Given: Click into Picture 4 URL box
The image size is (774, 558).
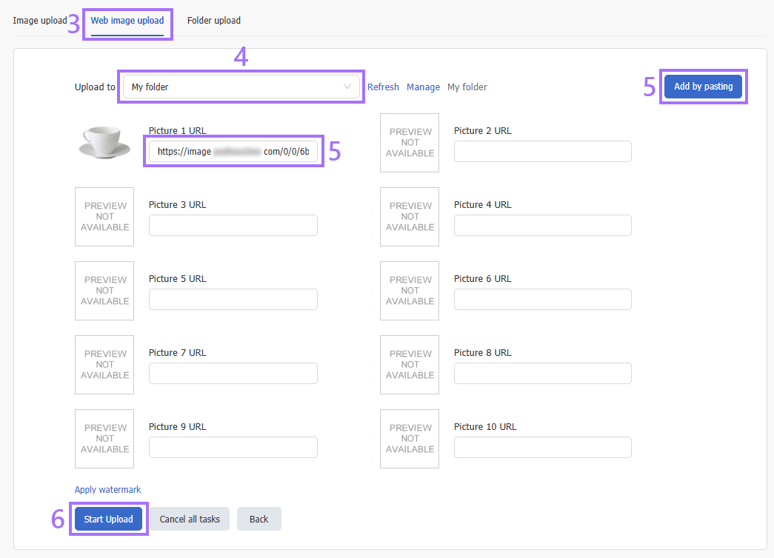Looking at the screenshot, I should point(542,226).
